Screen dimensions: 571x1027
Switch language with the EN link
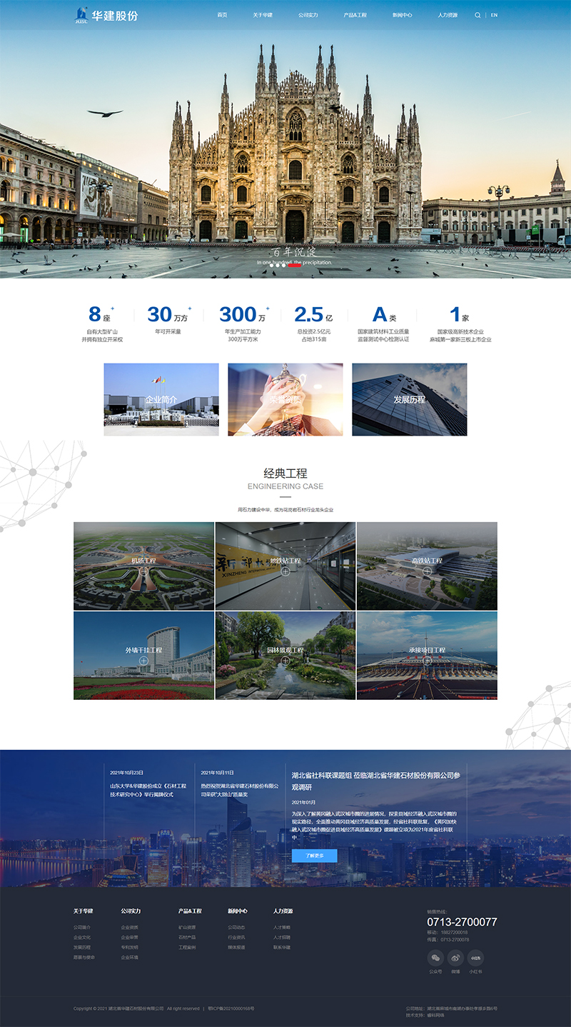click(x=494, y=15)
